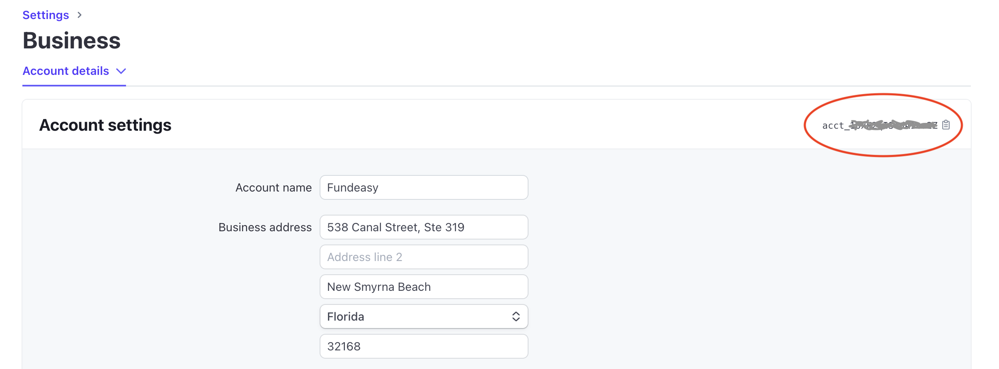Click the New Smyrna Beach city field
Screen dimensions: 999x369
[x=424, y=287]
